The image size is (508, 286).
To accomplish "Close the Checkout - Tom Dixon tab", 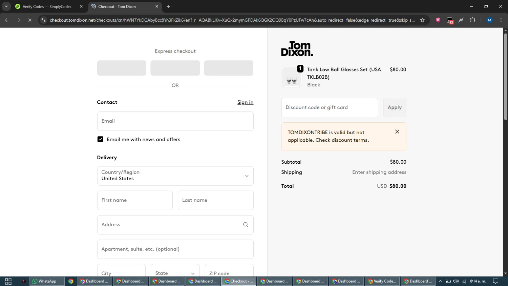I will [x=157, y=6].
